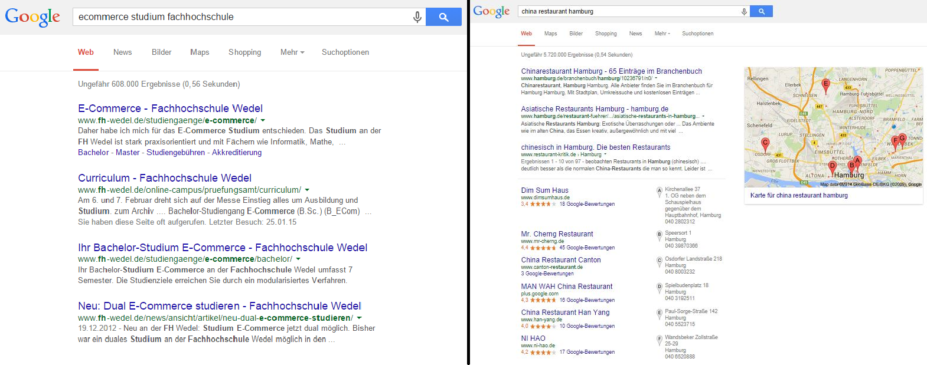Screen dimensions: 927x365
Task: Open 45 Google-Bewertungen reviews link
Action: pos(587,248)
